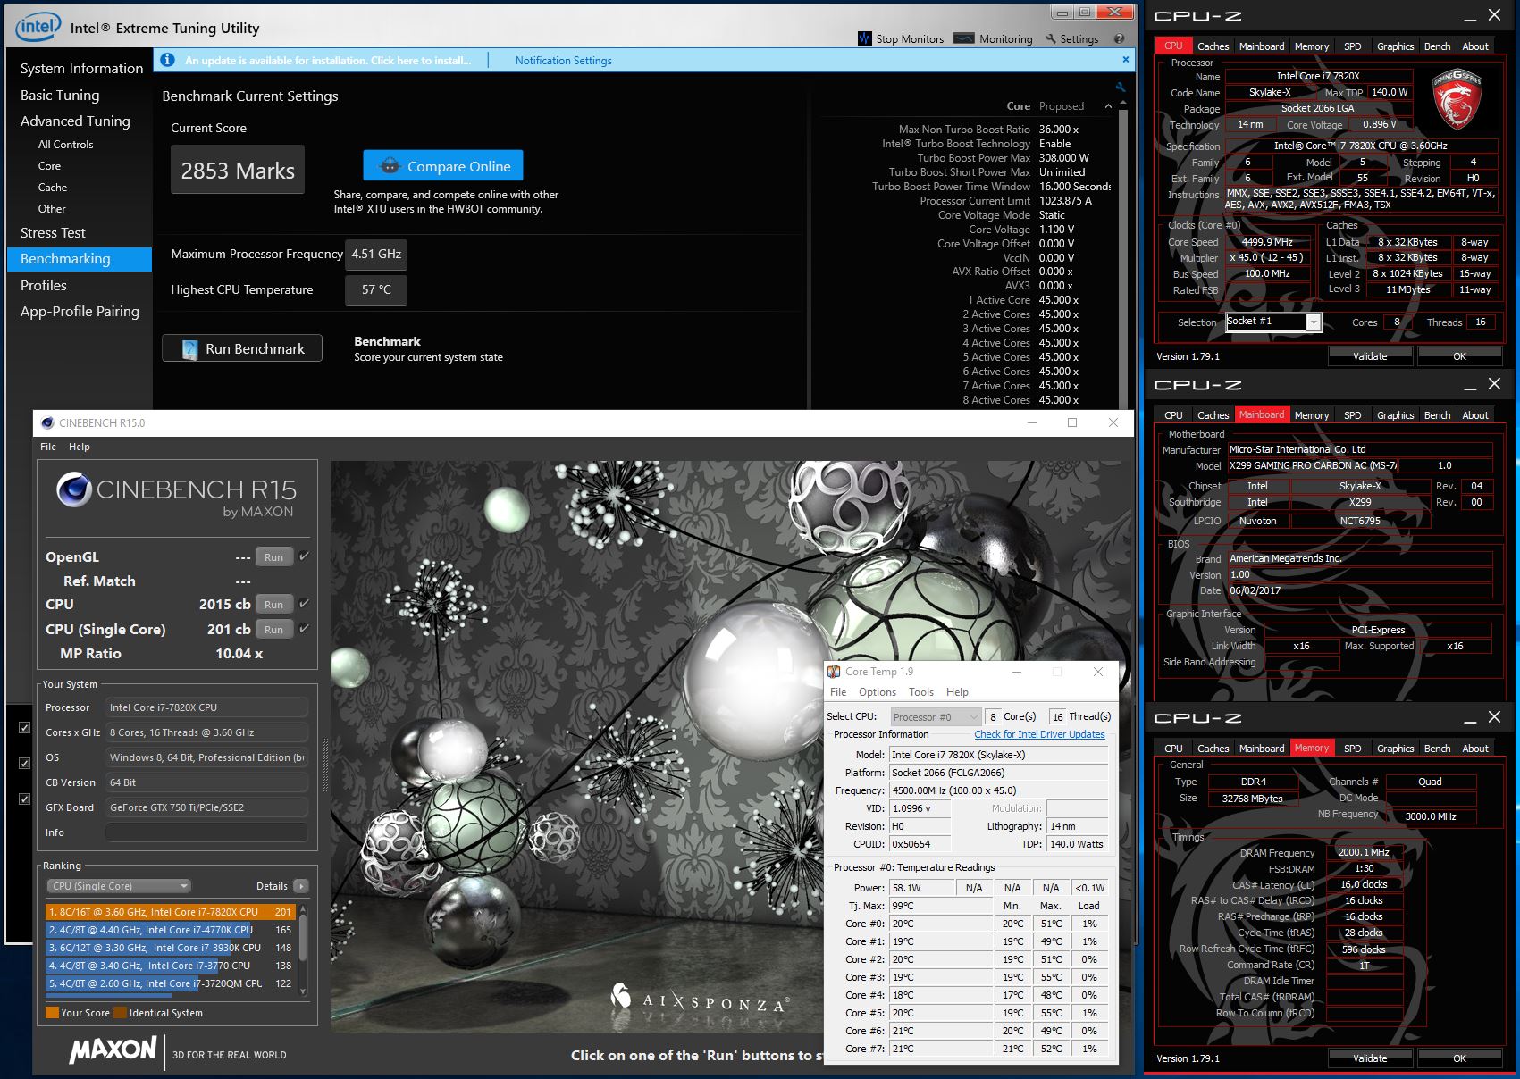
Task: Switch to Caches tab in top CPU-Z window
Action: (x=1213, y=46)
